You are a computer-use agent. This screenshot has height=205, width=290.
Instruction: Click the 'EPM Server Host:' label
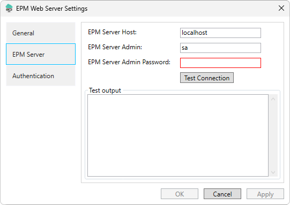pyautogui.click(x=112, y=32)
